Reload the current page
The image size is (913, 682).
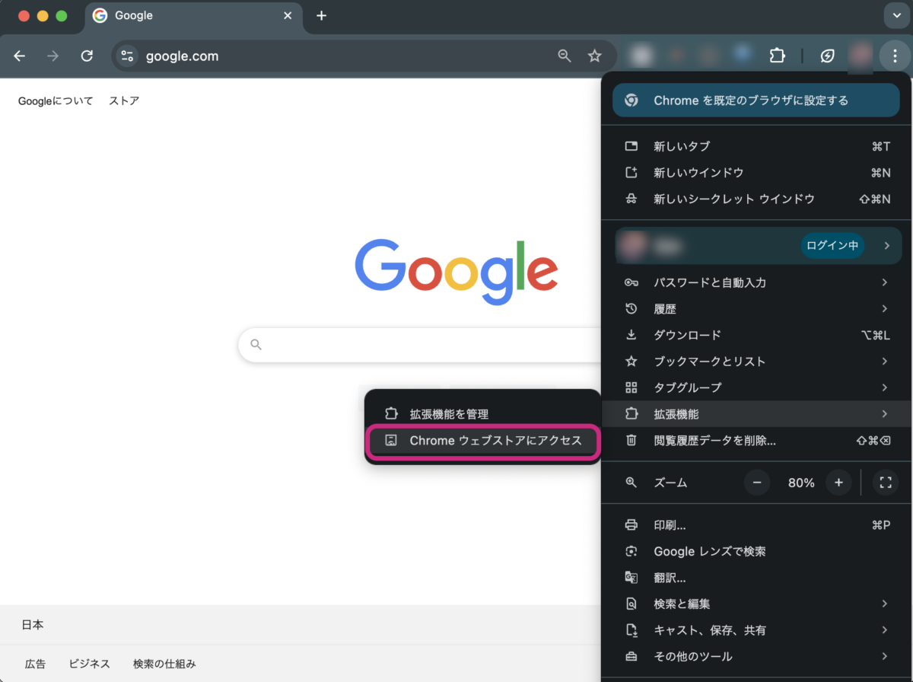coord(87,56)
